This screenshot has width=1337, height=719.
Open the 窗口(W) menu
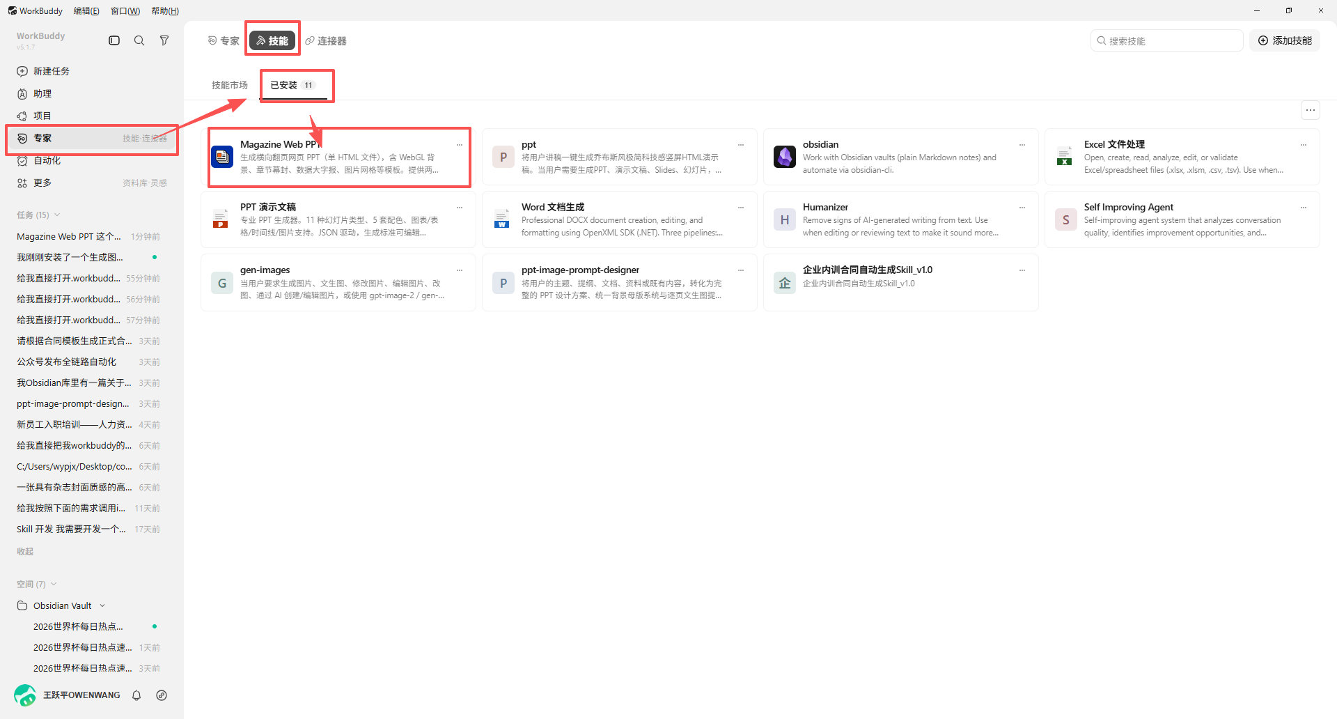[125, 10]
